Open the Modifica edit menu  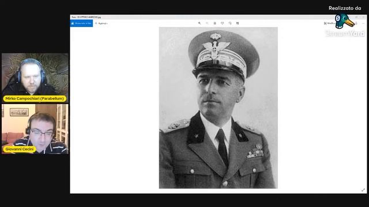[329, 23]
